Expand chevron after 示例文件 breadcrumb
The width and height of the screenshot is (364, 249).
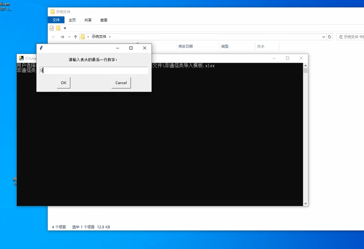point(110,37)
